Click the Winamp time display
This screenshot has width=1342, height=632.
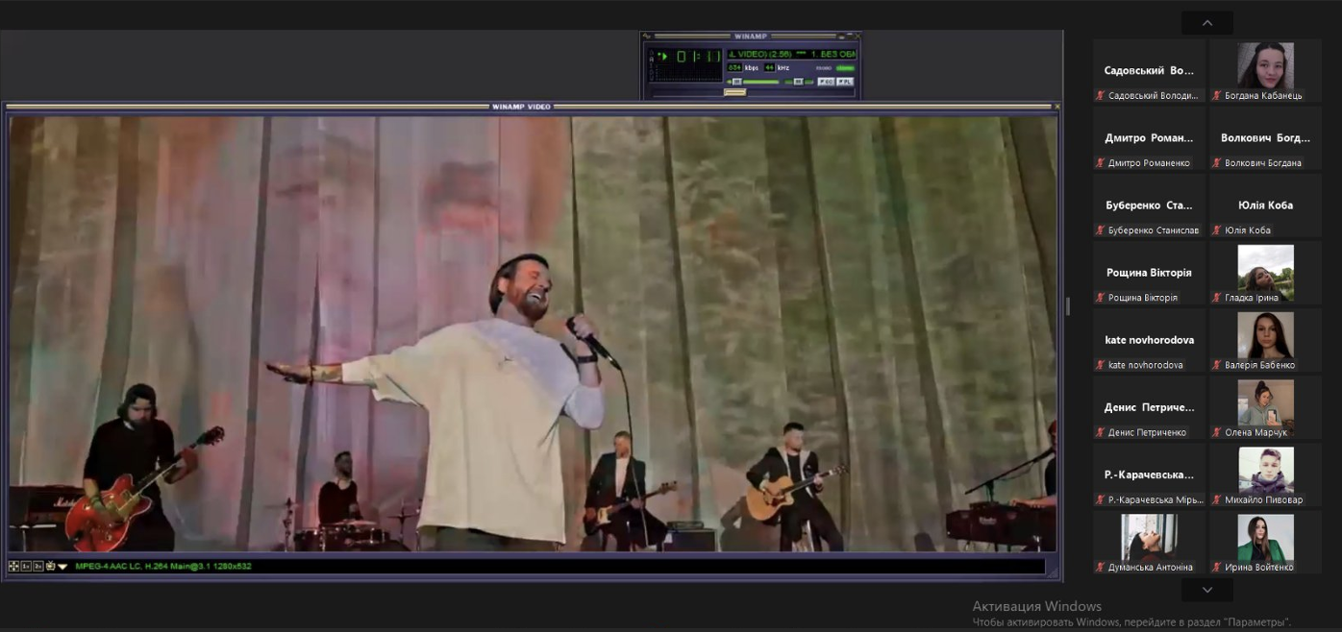pos(698,57)
